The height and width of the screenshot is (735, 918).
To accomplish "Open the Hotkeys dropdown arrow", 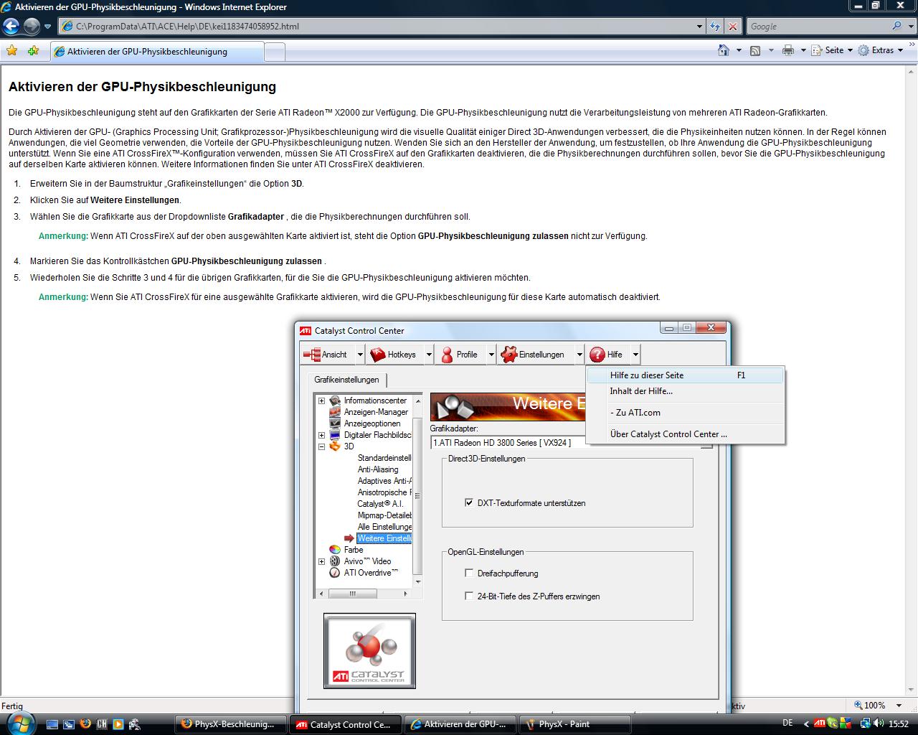I will (429, 355).
